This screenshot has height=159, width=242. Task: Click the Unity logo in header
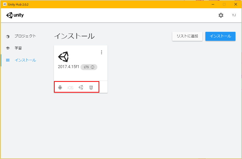click(x=15, y=15)
